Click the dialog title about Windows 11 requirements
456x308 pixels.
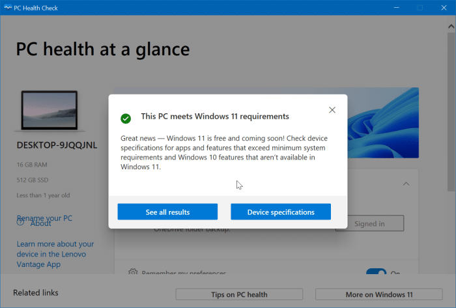coord(215,116)
